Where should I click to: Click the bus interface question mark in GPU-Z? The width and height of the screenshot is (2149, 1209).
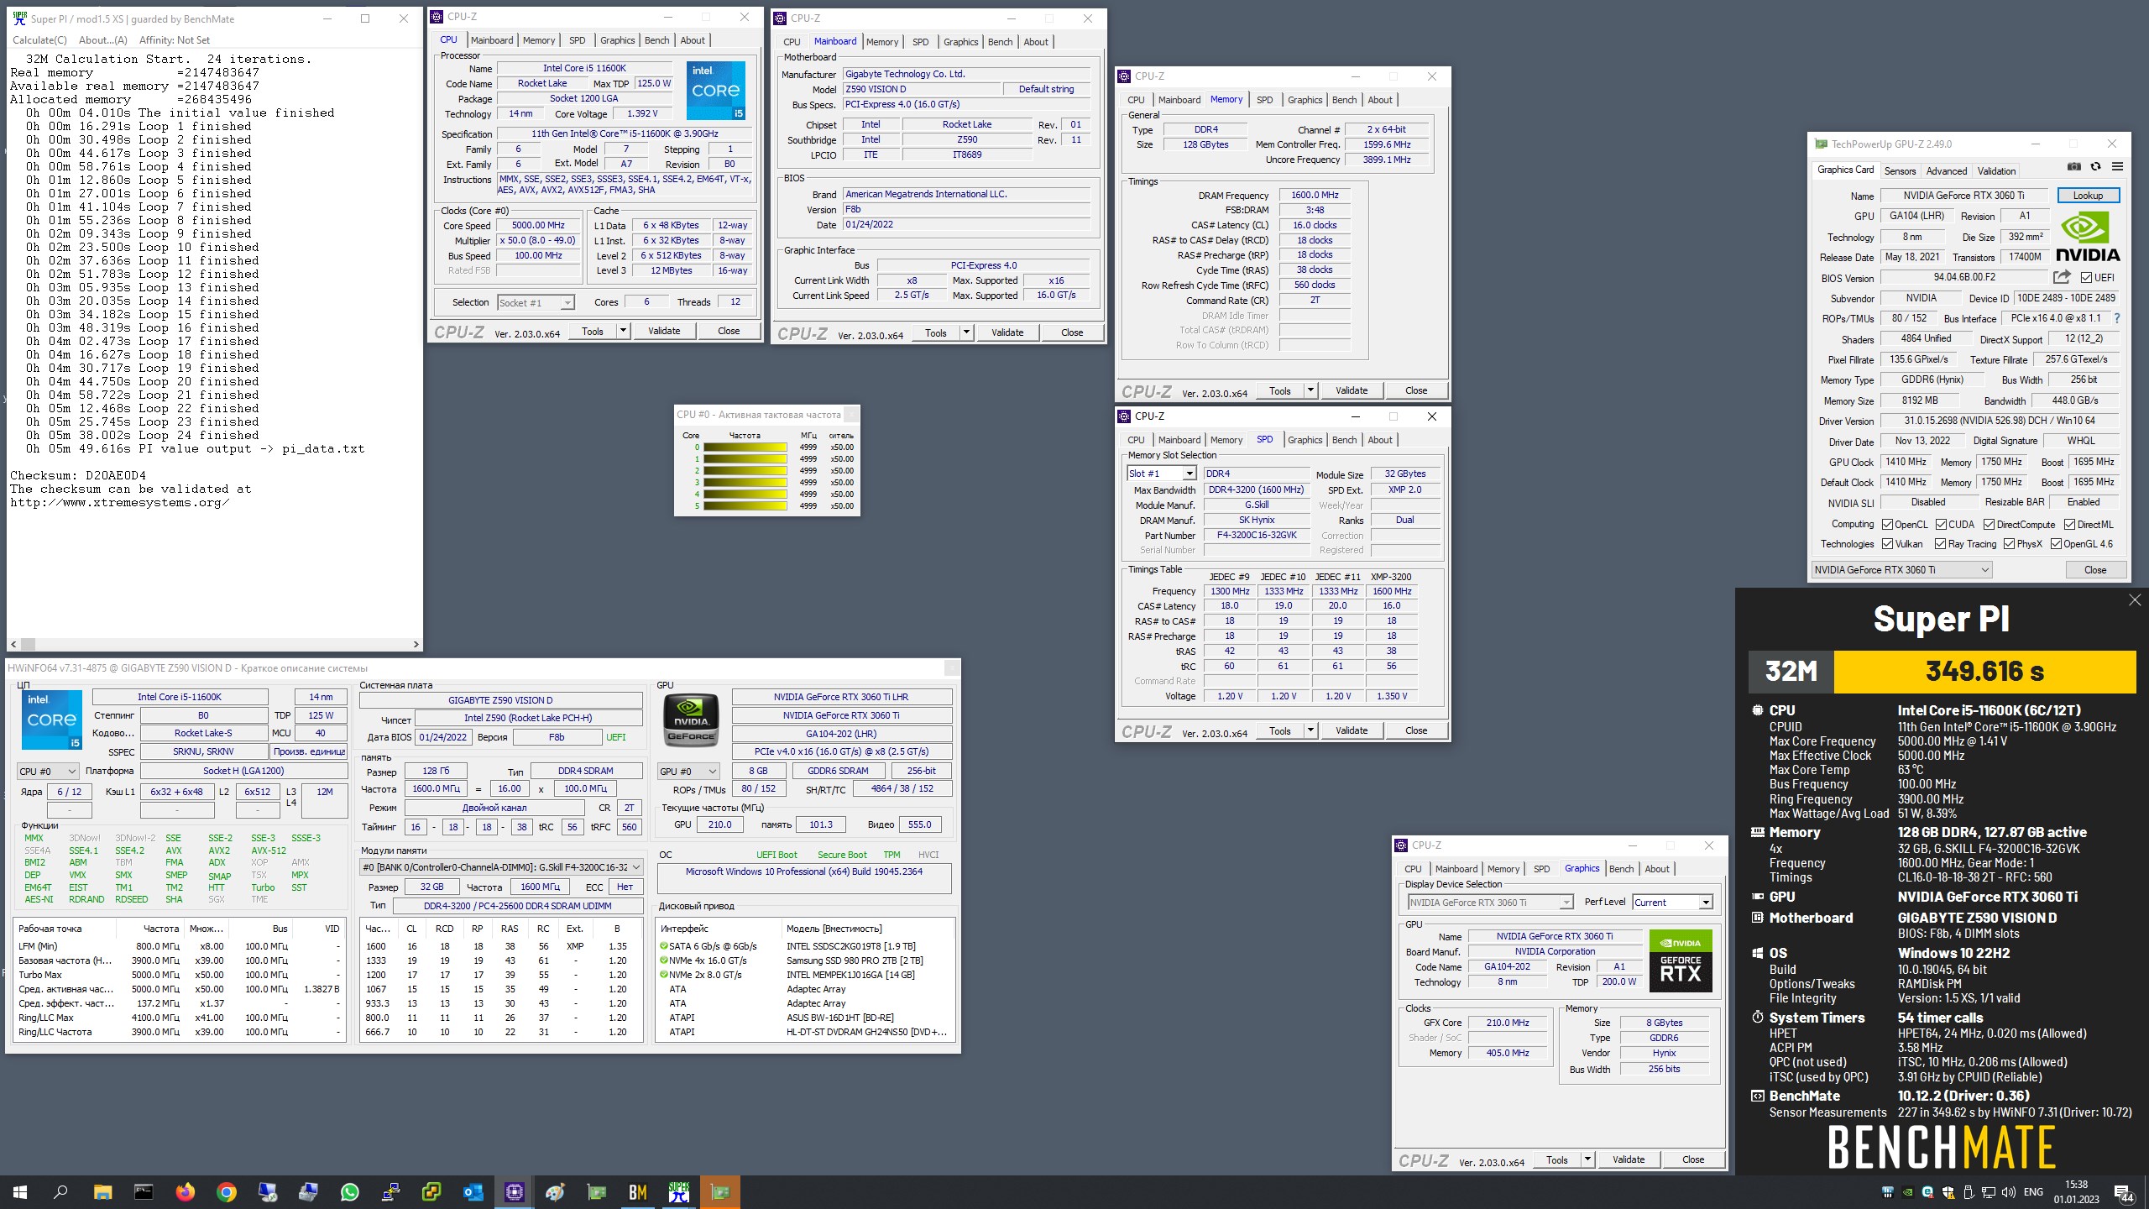[2117, 318]
